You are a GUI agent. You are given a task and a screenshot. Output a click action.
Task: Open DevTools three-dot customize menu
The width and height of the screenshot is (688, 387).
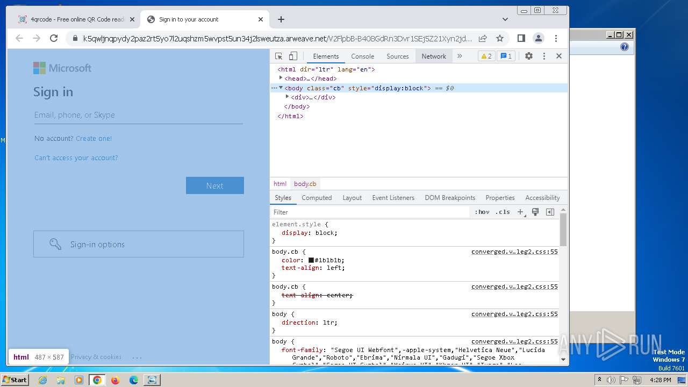[544, 56]
